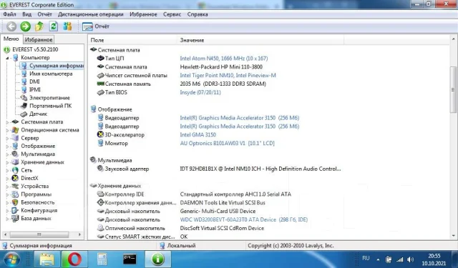Expand the Сервер tree node

click(x=7, y=138)
